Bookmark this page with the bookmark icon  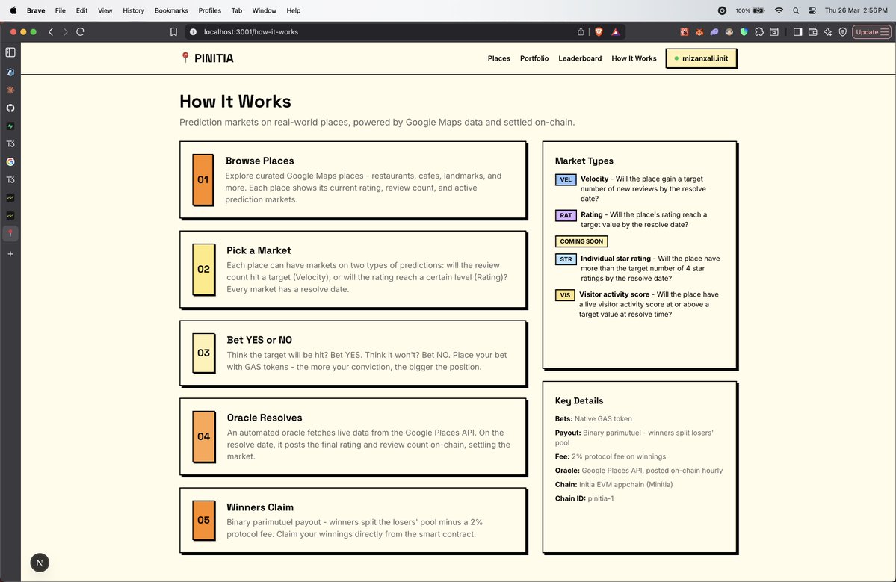[x=173, y=32]
